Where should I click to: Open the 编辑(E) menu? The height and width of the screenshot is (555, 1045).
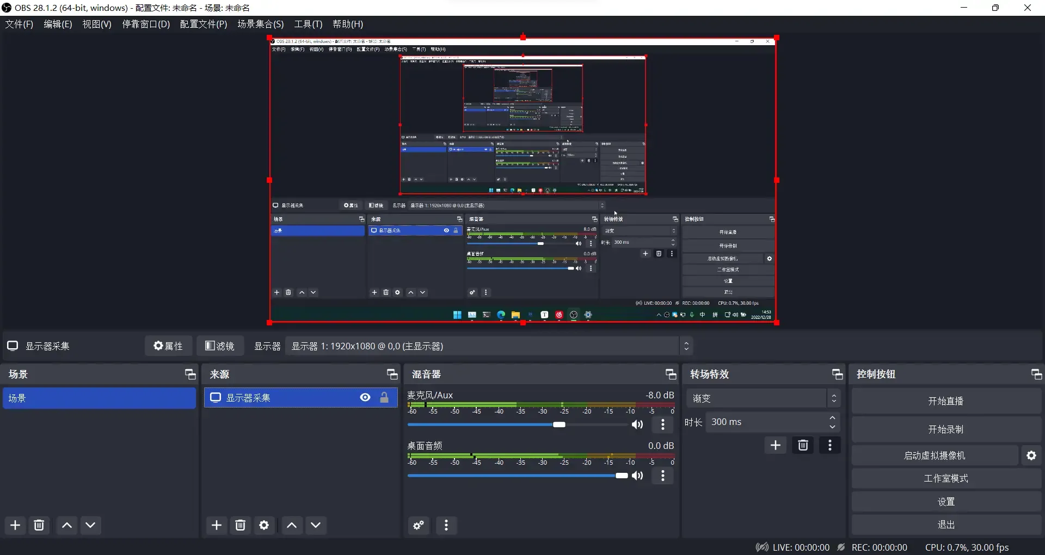tap(58, 24)
